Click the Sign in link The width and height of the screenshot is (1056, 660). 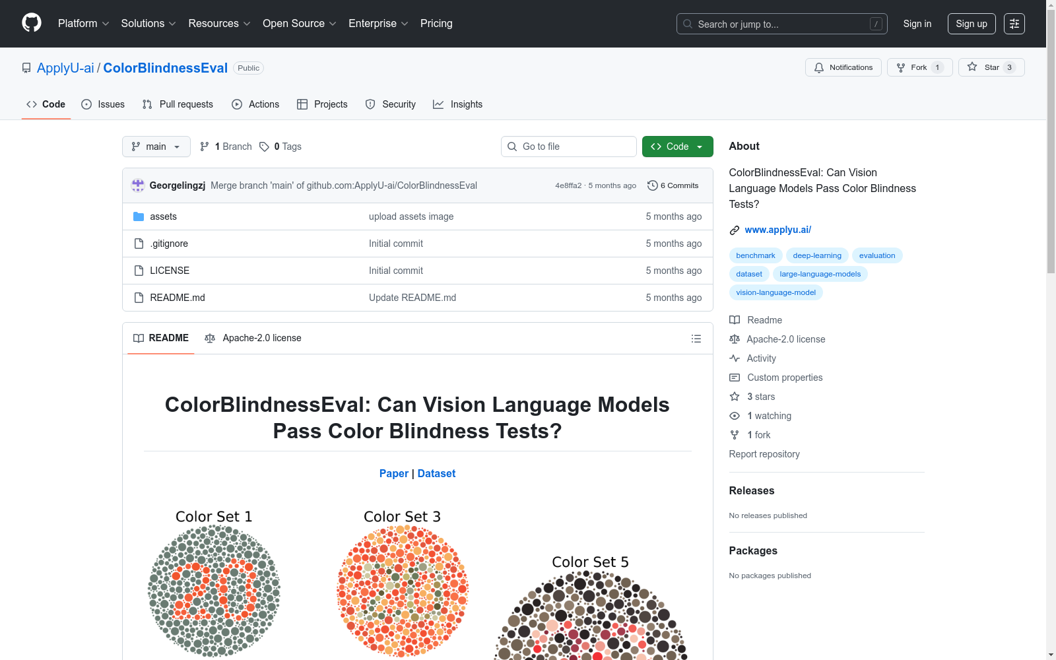(917, 24)
